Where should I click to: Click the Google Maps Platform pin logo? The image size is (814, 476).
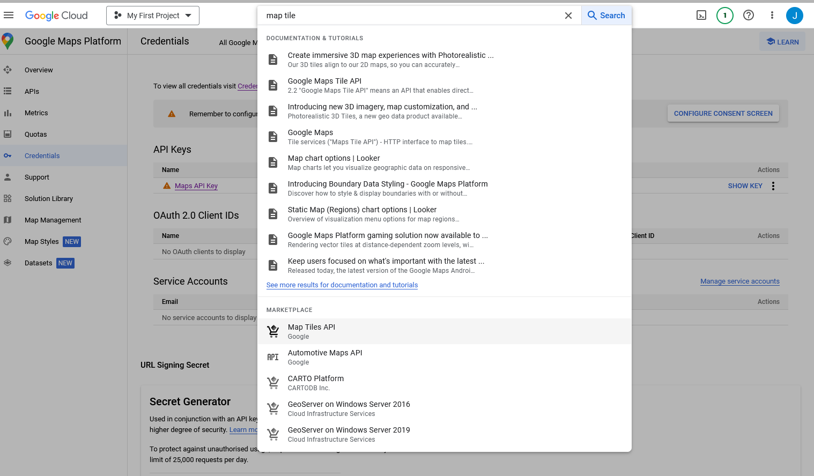(8, 41)
